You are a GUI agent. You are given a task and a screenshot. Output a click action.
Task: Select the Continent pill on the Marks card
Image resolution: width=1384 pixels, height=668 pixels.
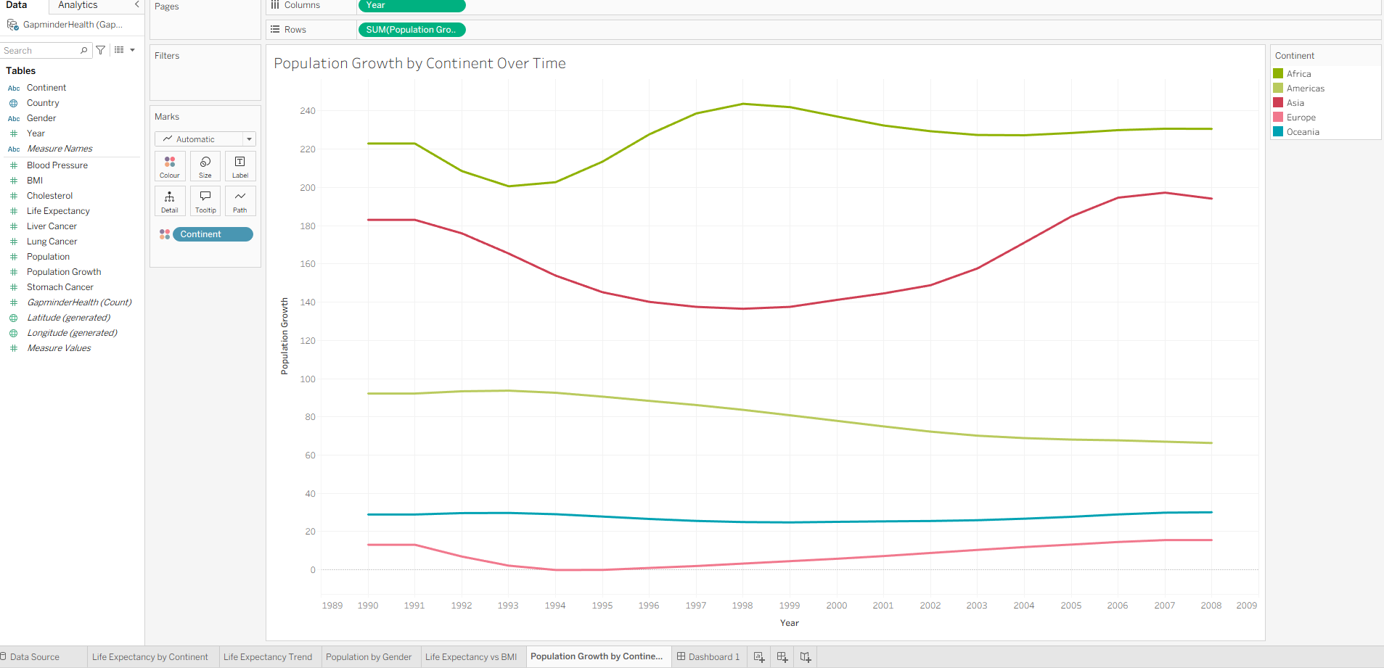(213, 234)
